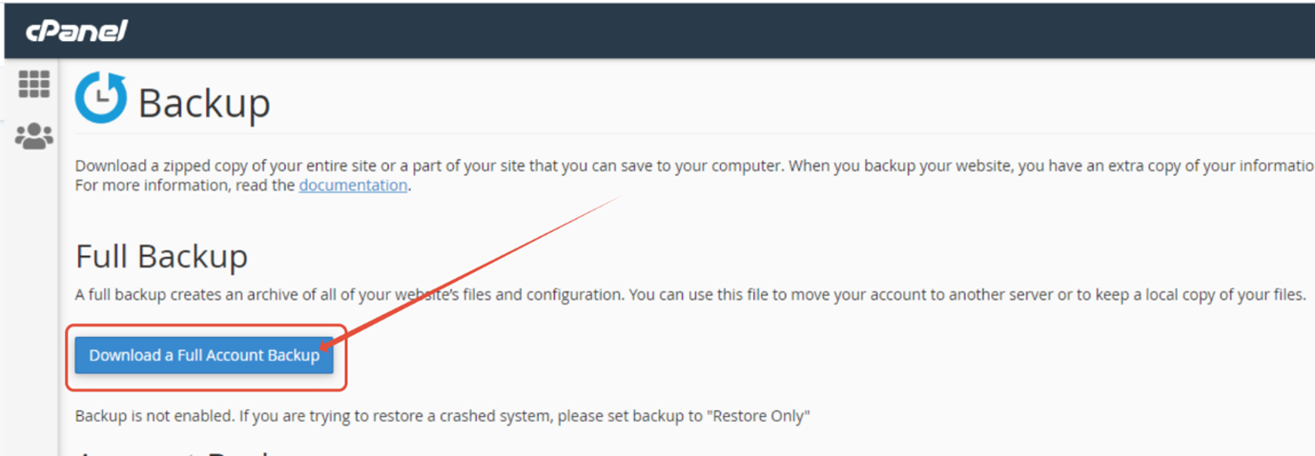The image size is (1315, 456).
Task: Click the "A full backup creates an archive" description
Action: tap(689, 294)
